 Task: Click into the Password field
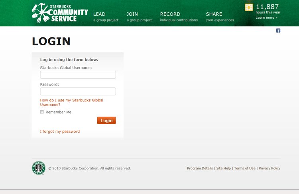pos(78,91)
